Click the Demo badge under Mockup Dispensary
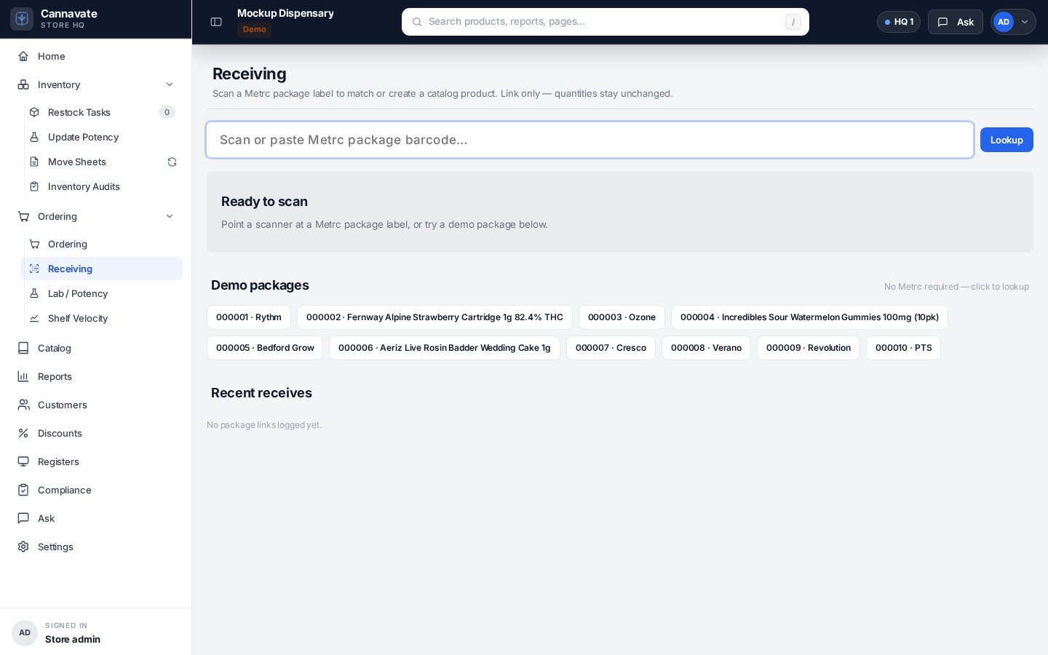1048x655 pixels. [x=254, y=30]
